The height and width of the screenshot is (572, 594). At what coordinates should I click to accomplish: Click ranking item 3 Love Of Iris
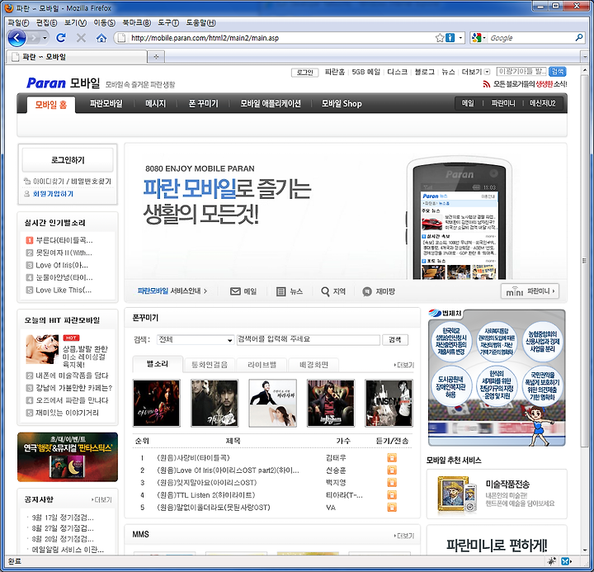(x=62, y=265)
